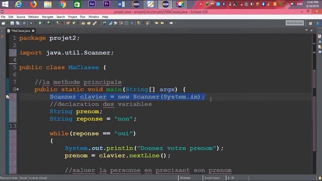Viewport: 322px width, 181px height.
Task: Toggle Show Whitespace Characters
Action: 132,23
